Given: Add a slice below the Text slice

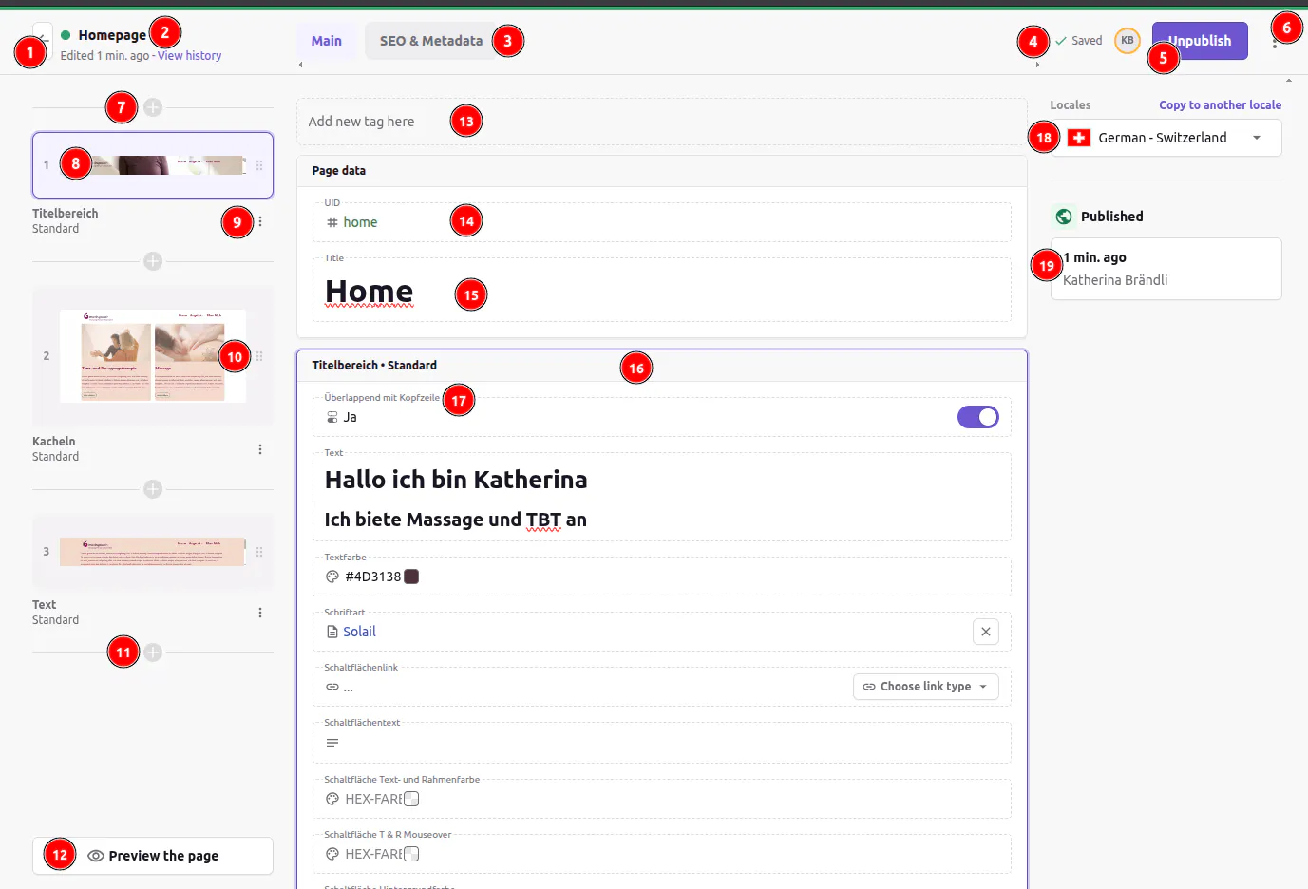Looking at the screenshot, I should click(153, 653).
